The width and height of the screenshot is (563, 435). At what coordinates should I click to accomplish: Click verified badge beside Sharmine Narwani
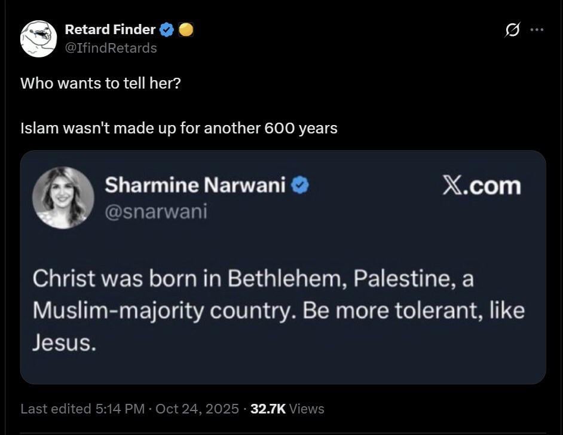300,186
